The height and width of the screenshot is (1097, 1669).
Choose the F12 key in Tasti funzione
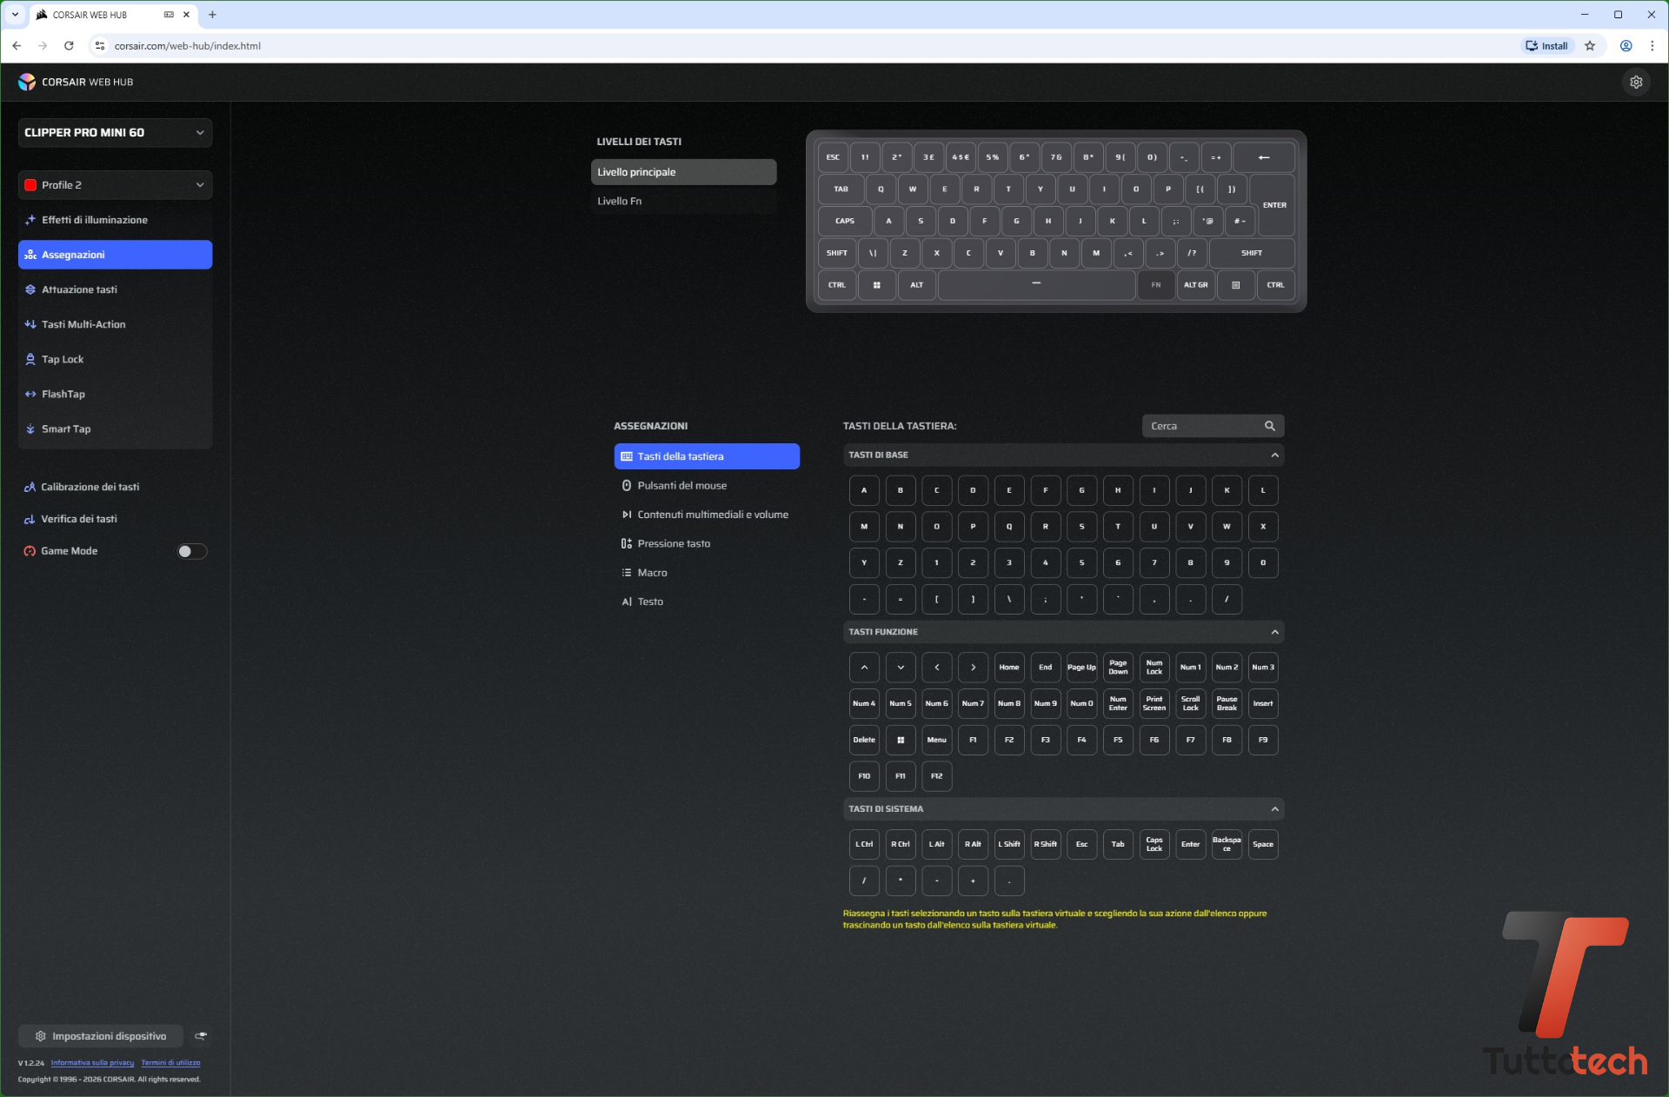tap(937, 776)
